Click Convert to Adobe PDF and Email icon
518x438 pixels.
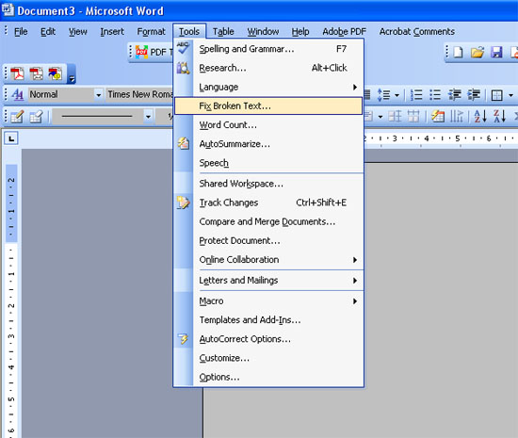click(37, 73)
